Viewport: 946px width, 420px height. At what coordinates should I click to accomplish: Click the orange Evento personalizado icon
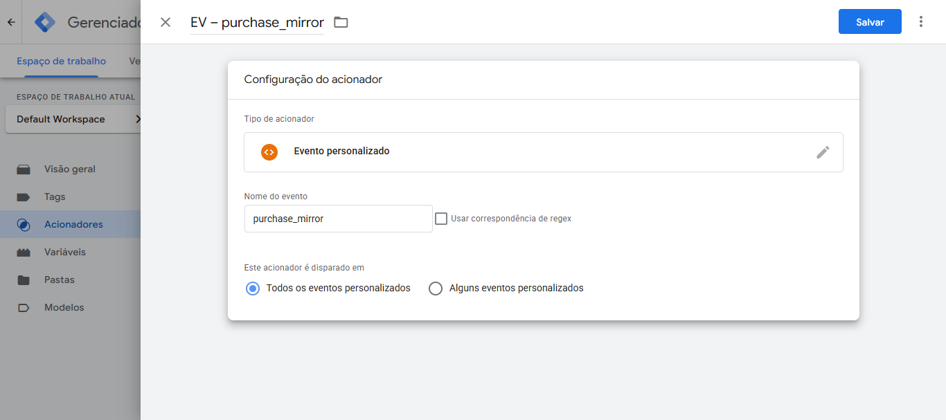pos(269,152)
